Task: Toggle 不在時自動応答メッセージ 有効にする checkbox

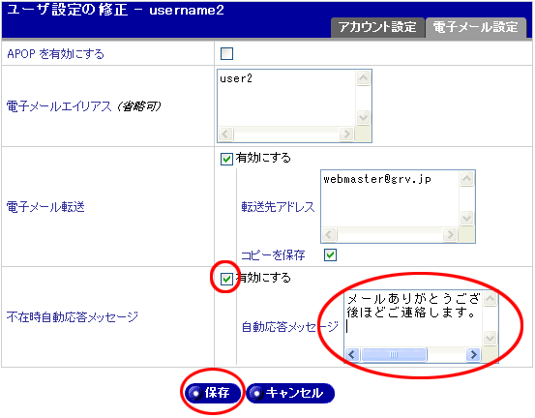Action: pyautogui.click(x=226, y=279)
